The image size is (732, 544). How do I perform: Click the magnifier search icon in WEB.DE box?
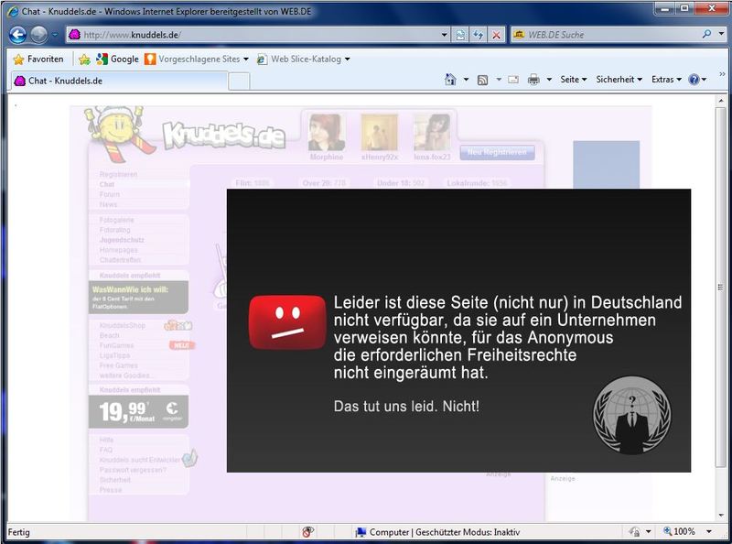[x=706, y=35]
